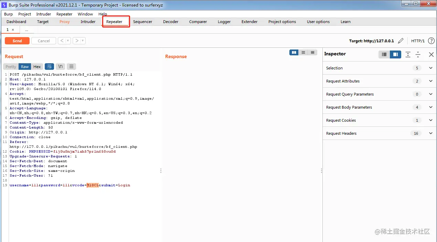This screenshot has height=242, width=437.
Task: Click the Request Headers count badge 16
Action: click(416, 133)
